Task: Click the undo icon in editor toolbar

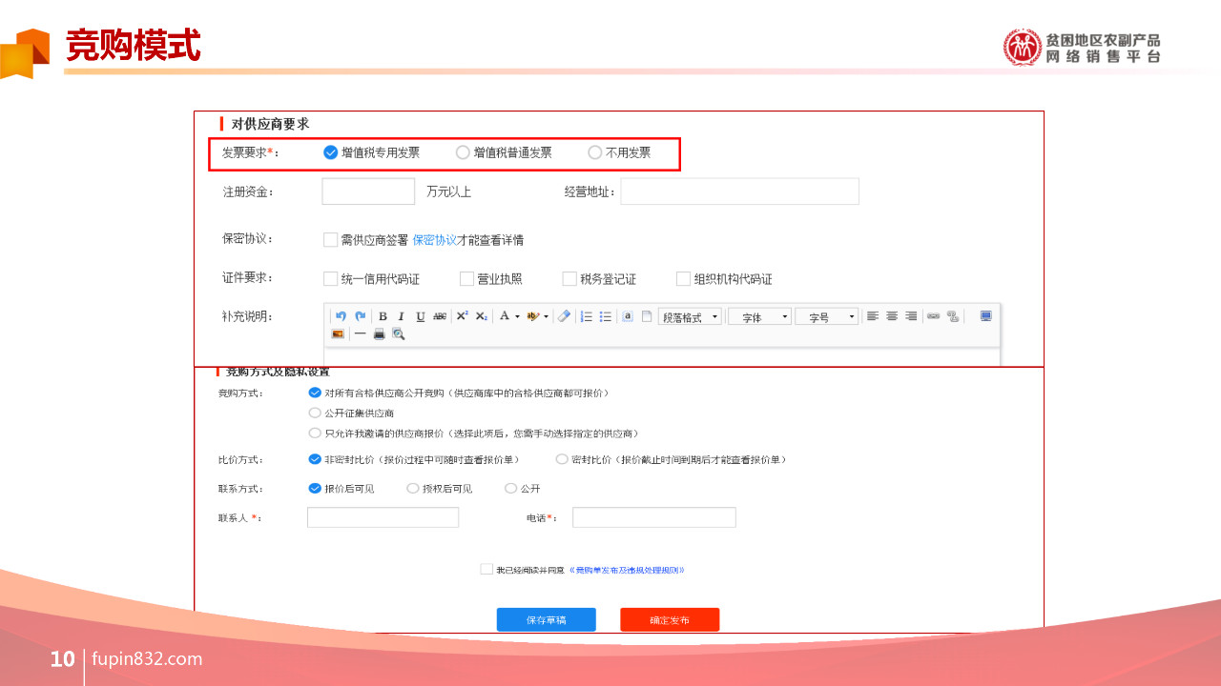Action: 341,316
